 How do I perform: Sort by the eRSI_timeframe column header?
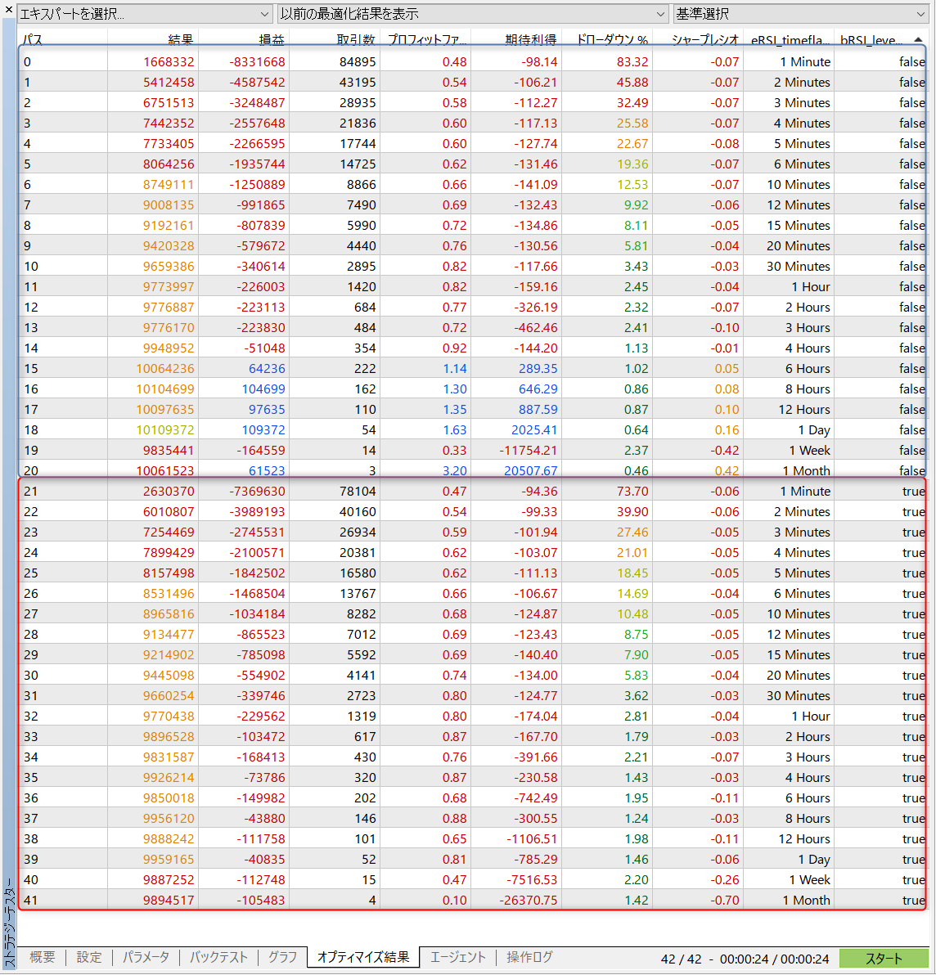[790, 40]
